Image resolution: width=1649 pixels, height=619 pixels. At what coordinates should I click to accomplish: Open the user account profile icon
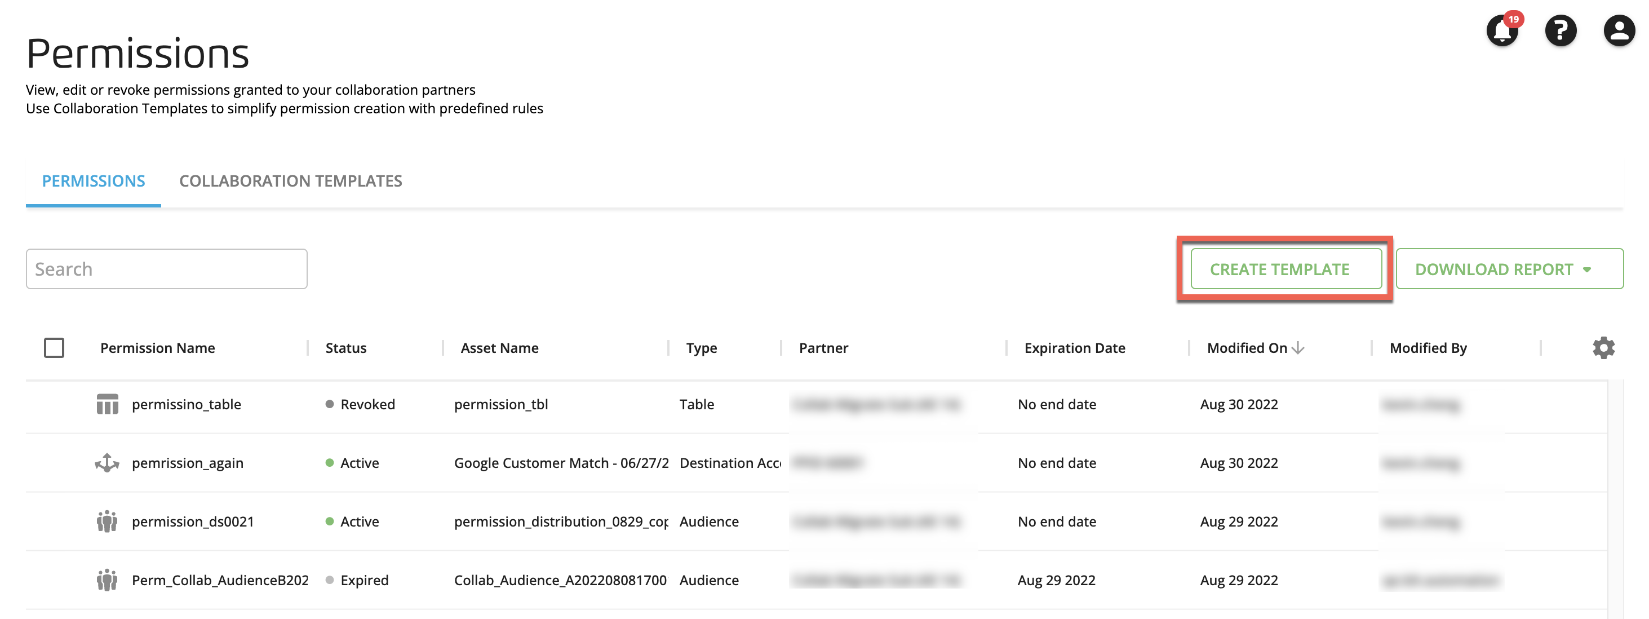(1619, 31)
